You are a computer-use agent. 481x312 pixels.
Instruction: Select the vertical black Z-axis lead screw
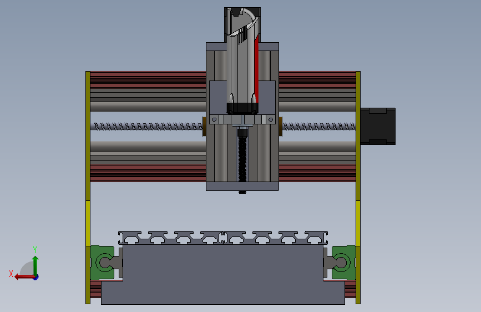242,160
